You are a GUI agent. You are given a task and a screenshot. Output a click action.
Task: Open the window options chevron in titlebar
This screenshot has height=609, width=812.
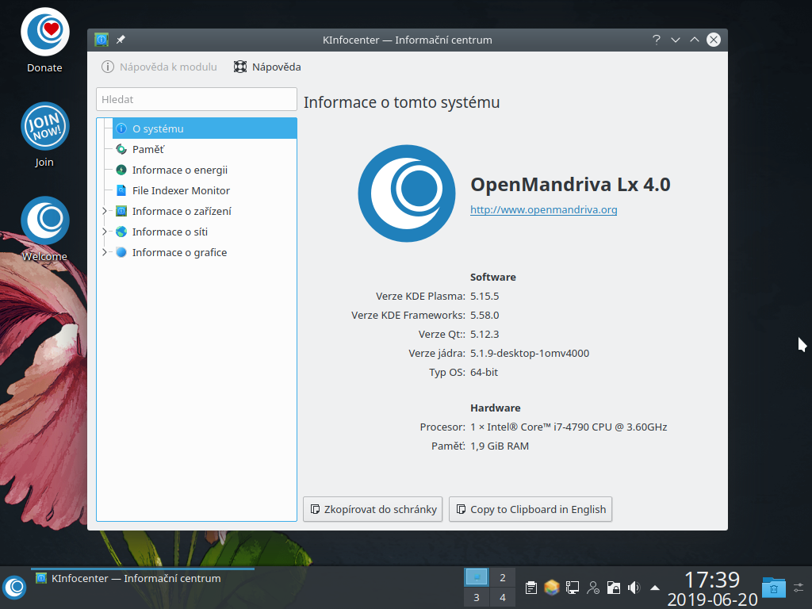(675, 39)
